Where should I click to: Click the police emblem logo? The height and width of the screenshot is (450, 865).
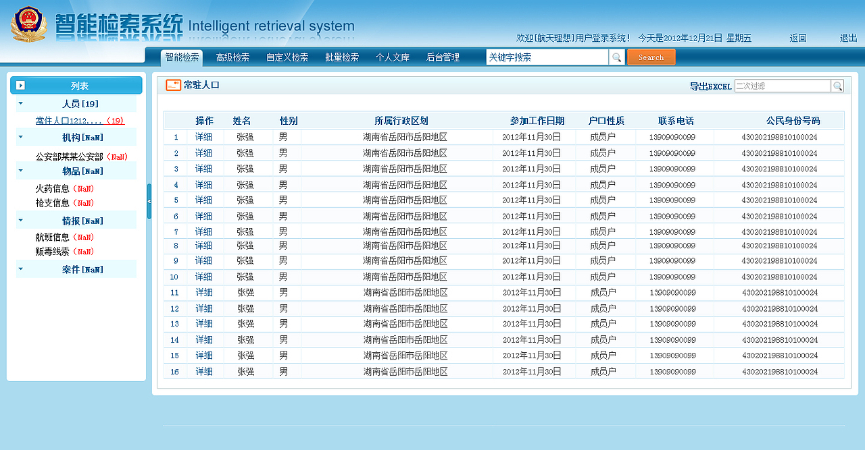click(x=29, y=24)
